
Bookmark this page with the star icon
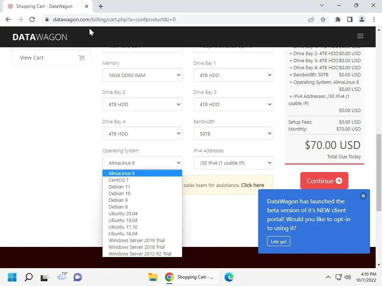(323, 19)
